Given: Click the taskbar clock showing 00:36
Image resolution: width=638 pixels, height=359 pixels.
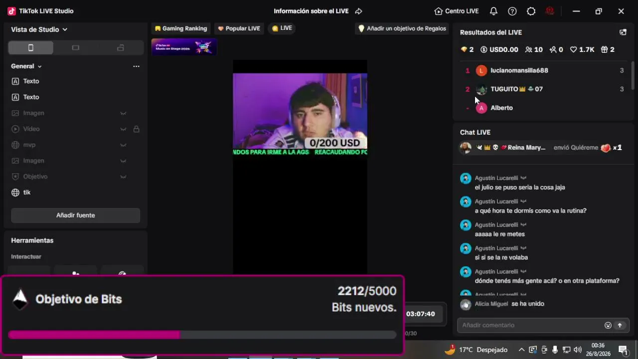Looking at the screenshot, I should 598,350.
